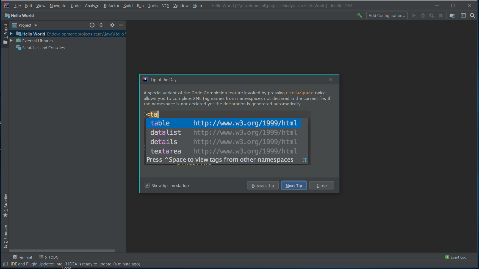Click the Hello World project folder icon in breadcrumb
Viewport: 479px width, 269px height.
(x=7, y=16)
